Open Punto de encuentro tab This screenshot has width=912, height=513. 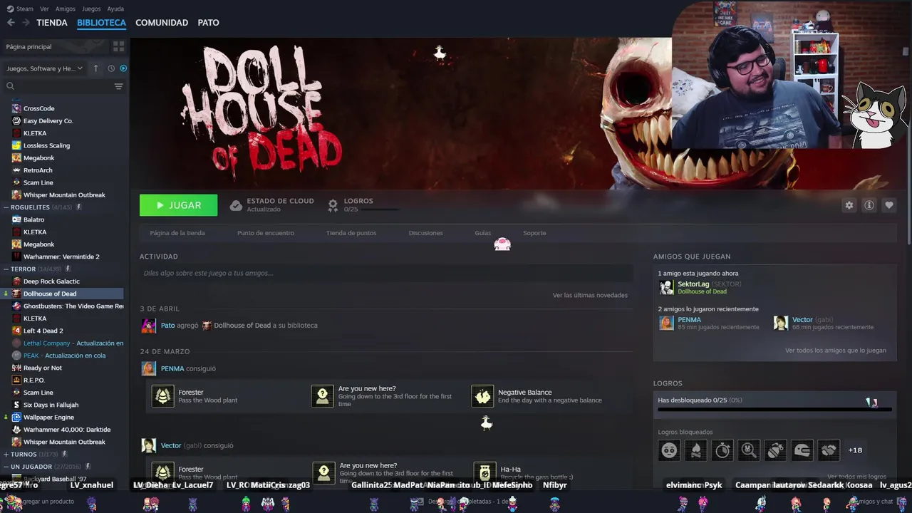pyautogui.click(x=266, y=233)
